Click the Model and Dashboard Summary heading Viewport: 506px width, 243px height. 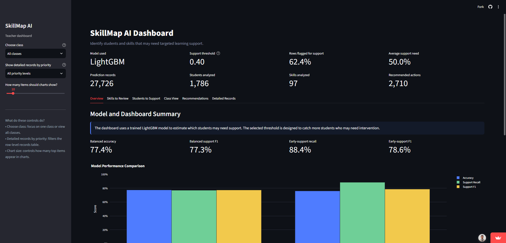point(135,114)
